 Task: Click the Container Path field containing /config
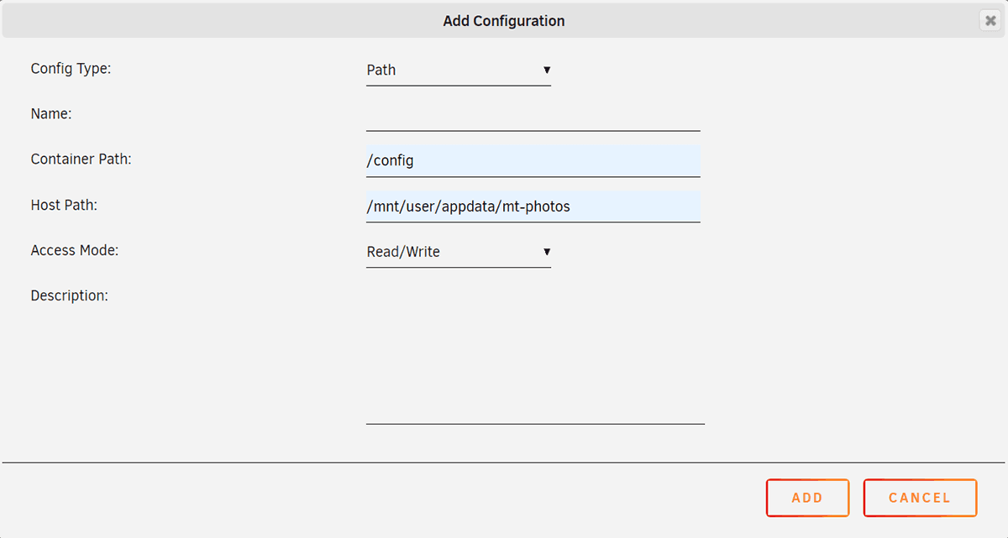[533, 160]
